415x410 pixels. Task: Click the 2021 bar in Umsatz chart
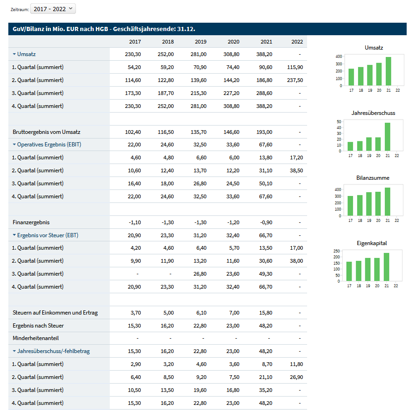point(388,71)
